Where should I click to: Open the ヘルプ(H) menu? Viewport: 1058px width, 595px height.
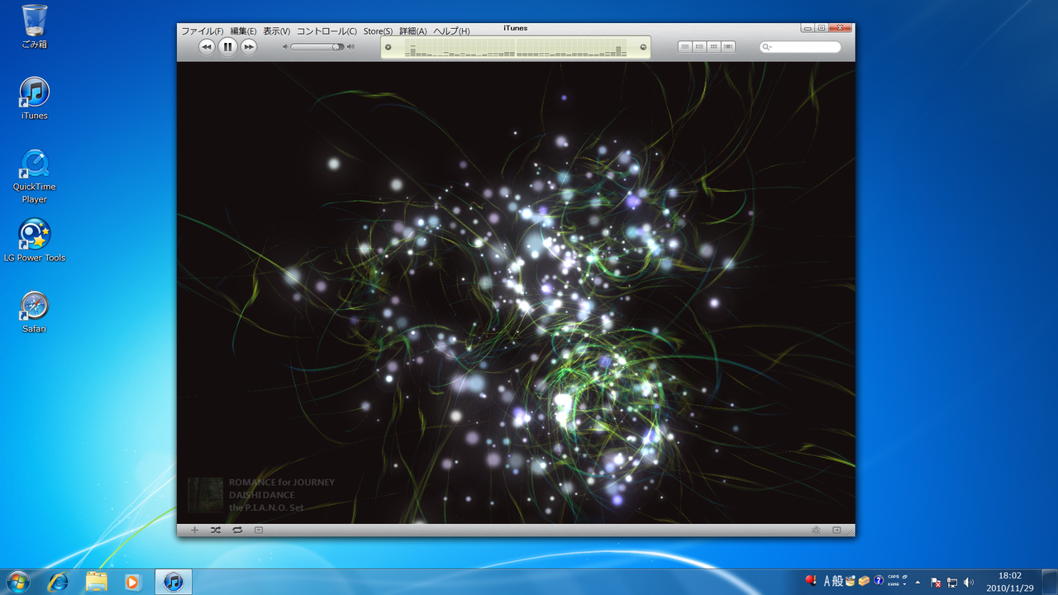[x=451, y=31]
